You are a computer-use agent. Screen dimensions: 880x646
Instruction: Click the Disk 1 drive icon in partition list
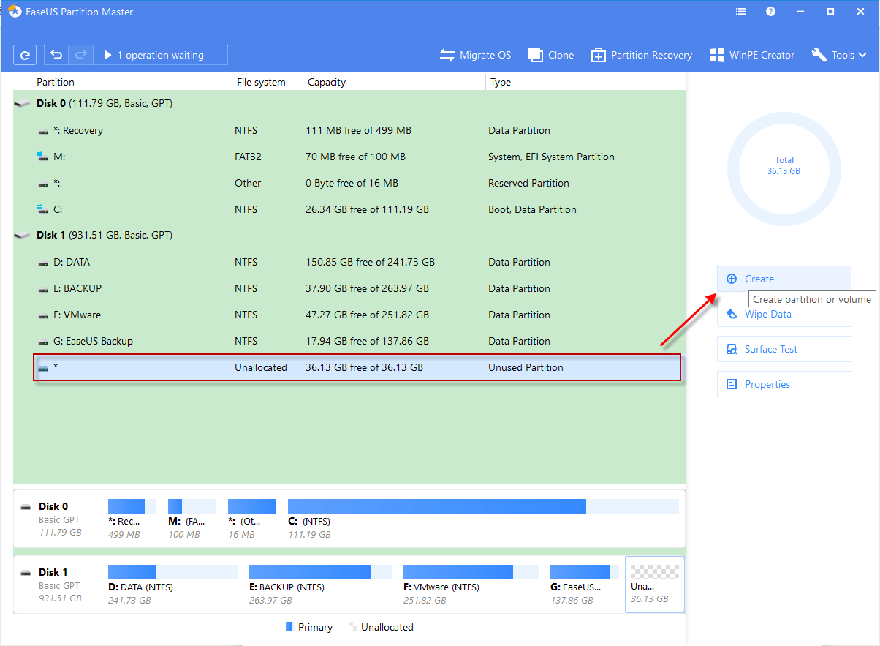point(22,236)
